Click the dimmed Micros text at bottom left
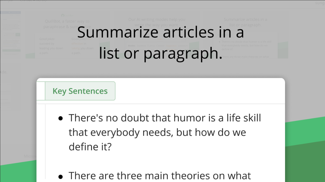Image resolution: width=325 pixels, height=182 pixels. (x=30, y=156)
